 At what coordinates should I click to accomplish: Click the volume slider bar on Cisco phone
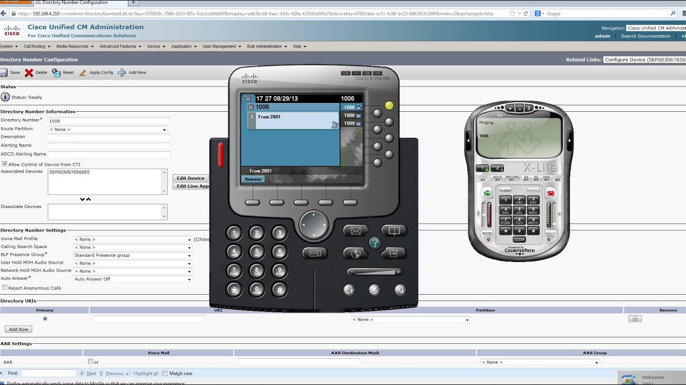click(x=374, y=272)
